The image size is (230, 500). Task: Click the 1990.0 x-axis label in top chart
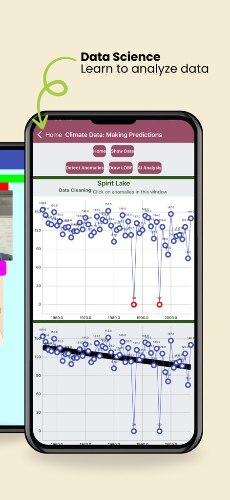[142, 318]
